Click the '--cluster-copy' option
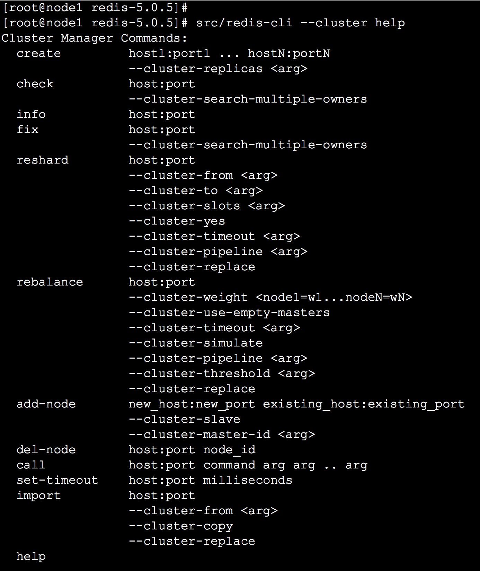The height and width of the screenshot is (571, 480). [x=181, y=526]
